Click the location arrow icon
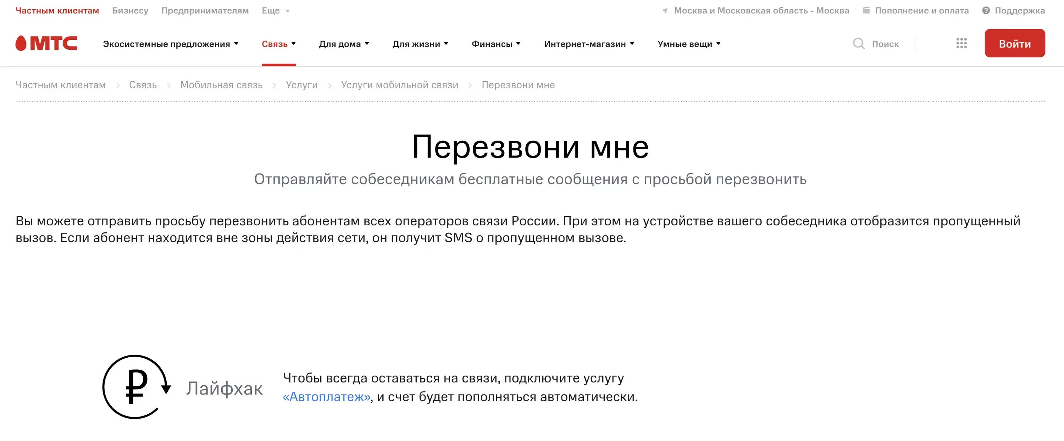1064x441 pixels. point(665,11)
